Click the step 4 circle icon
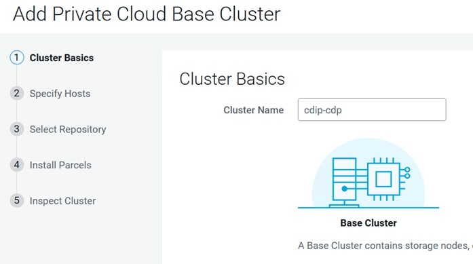This screenshot has width=473, height=264. click(x=16, y=165)
